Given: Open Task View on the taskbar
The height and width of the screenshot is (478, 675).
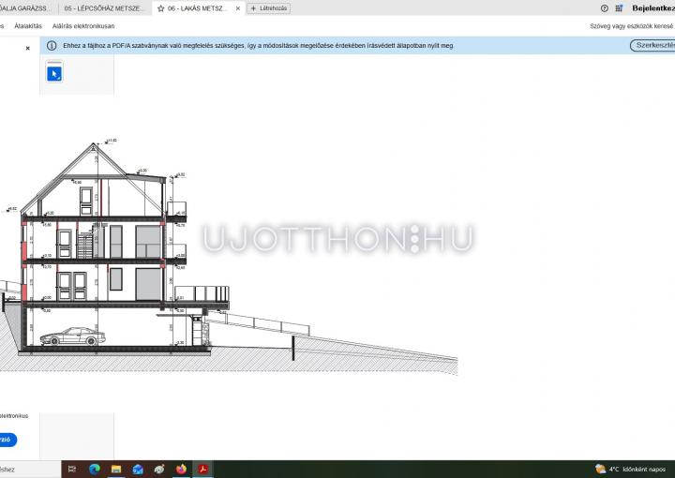Looking at the screenshot, I should click(73, 469).
